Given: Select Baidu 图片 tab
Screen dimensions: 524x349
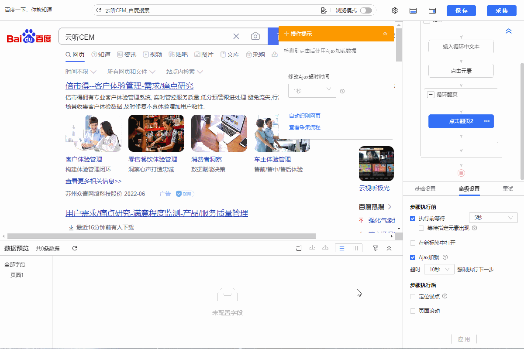Looking at the screenshot, I should coord(204,55).
